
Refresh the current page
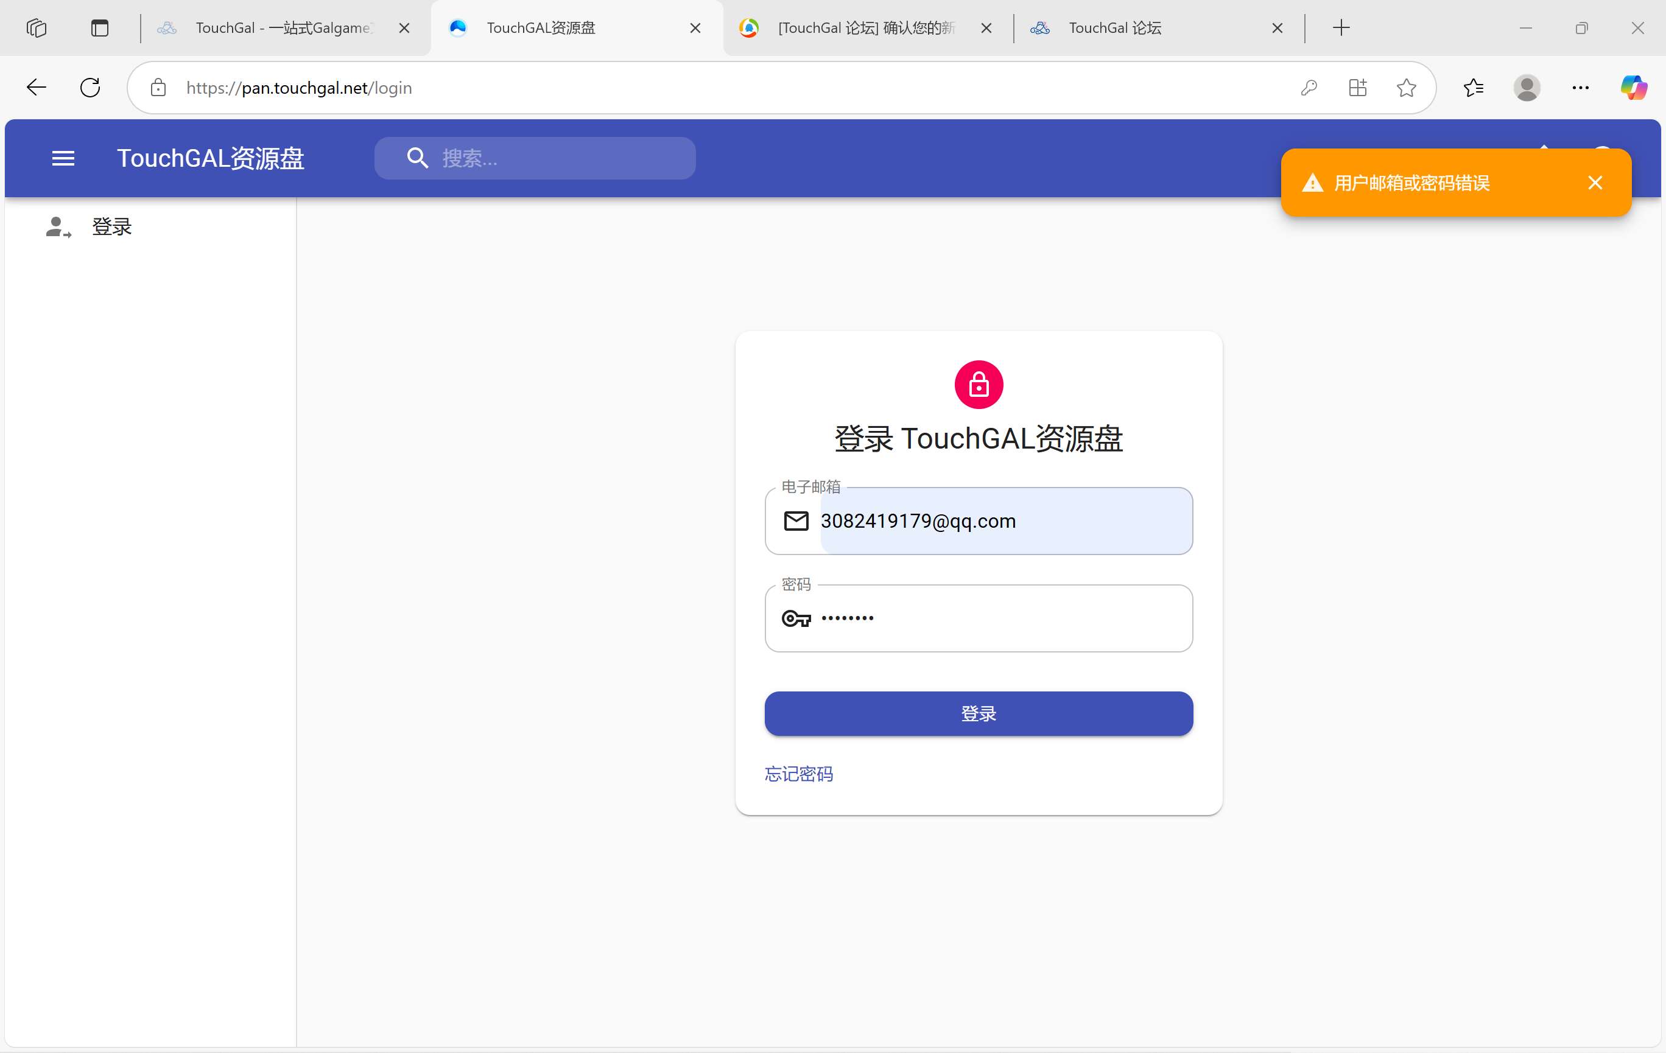(x=90, y=88)
